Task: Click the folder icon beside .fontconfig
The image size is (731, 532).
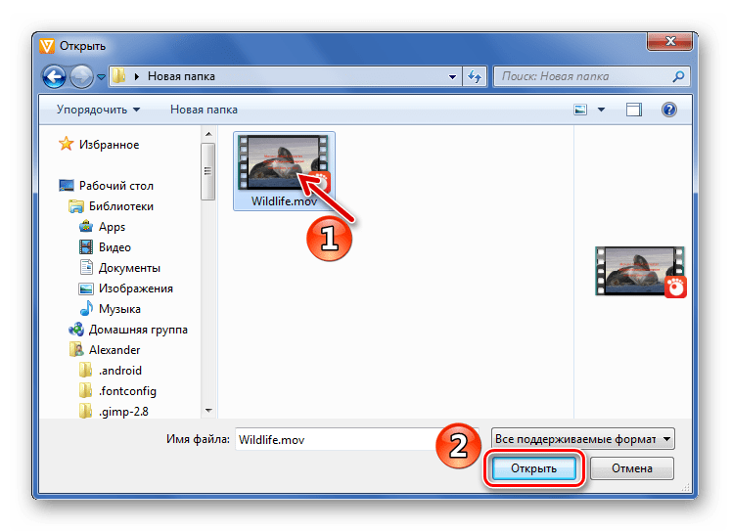Action: tap(86, 390)
